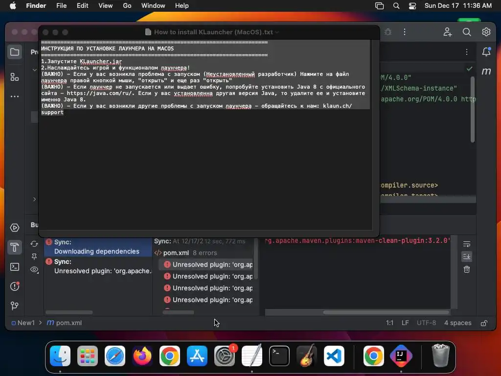The image size is (501, 376).
Task: Launch Firefox from the Dock
Action: point(142,356)
